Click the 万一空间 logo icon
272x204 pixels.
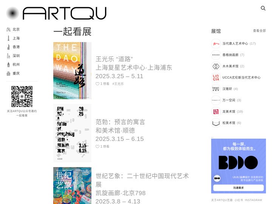point(216,100)
